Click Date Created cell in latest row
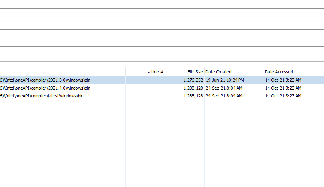 (224, 96)
